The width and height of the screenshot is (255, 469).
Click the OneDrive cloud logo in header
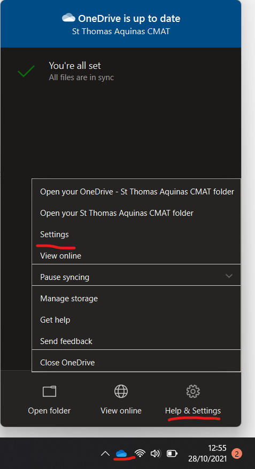pos(68,18)
